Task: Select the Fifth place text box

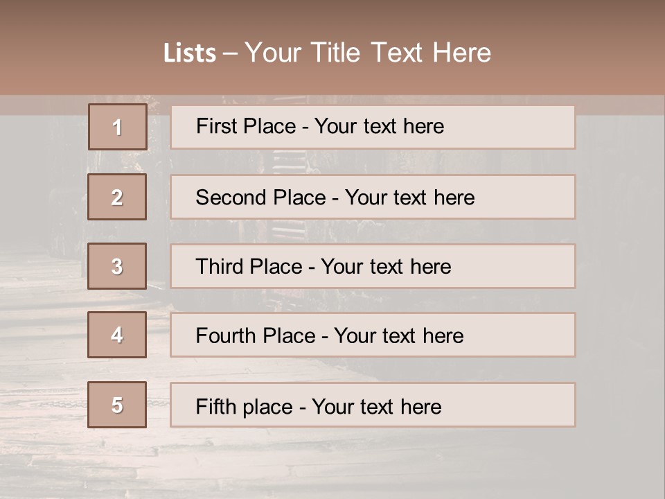Action: tap(373, 405)
